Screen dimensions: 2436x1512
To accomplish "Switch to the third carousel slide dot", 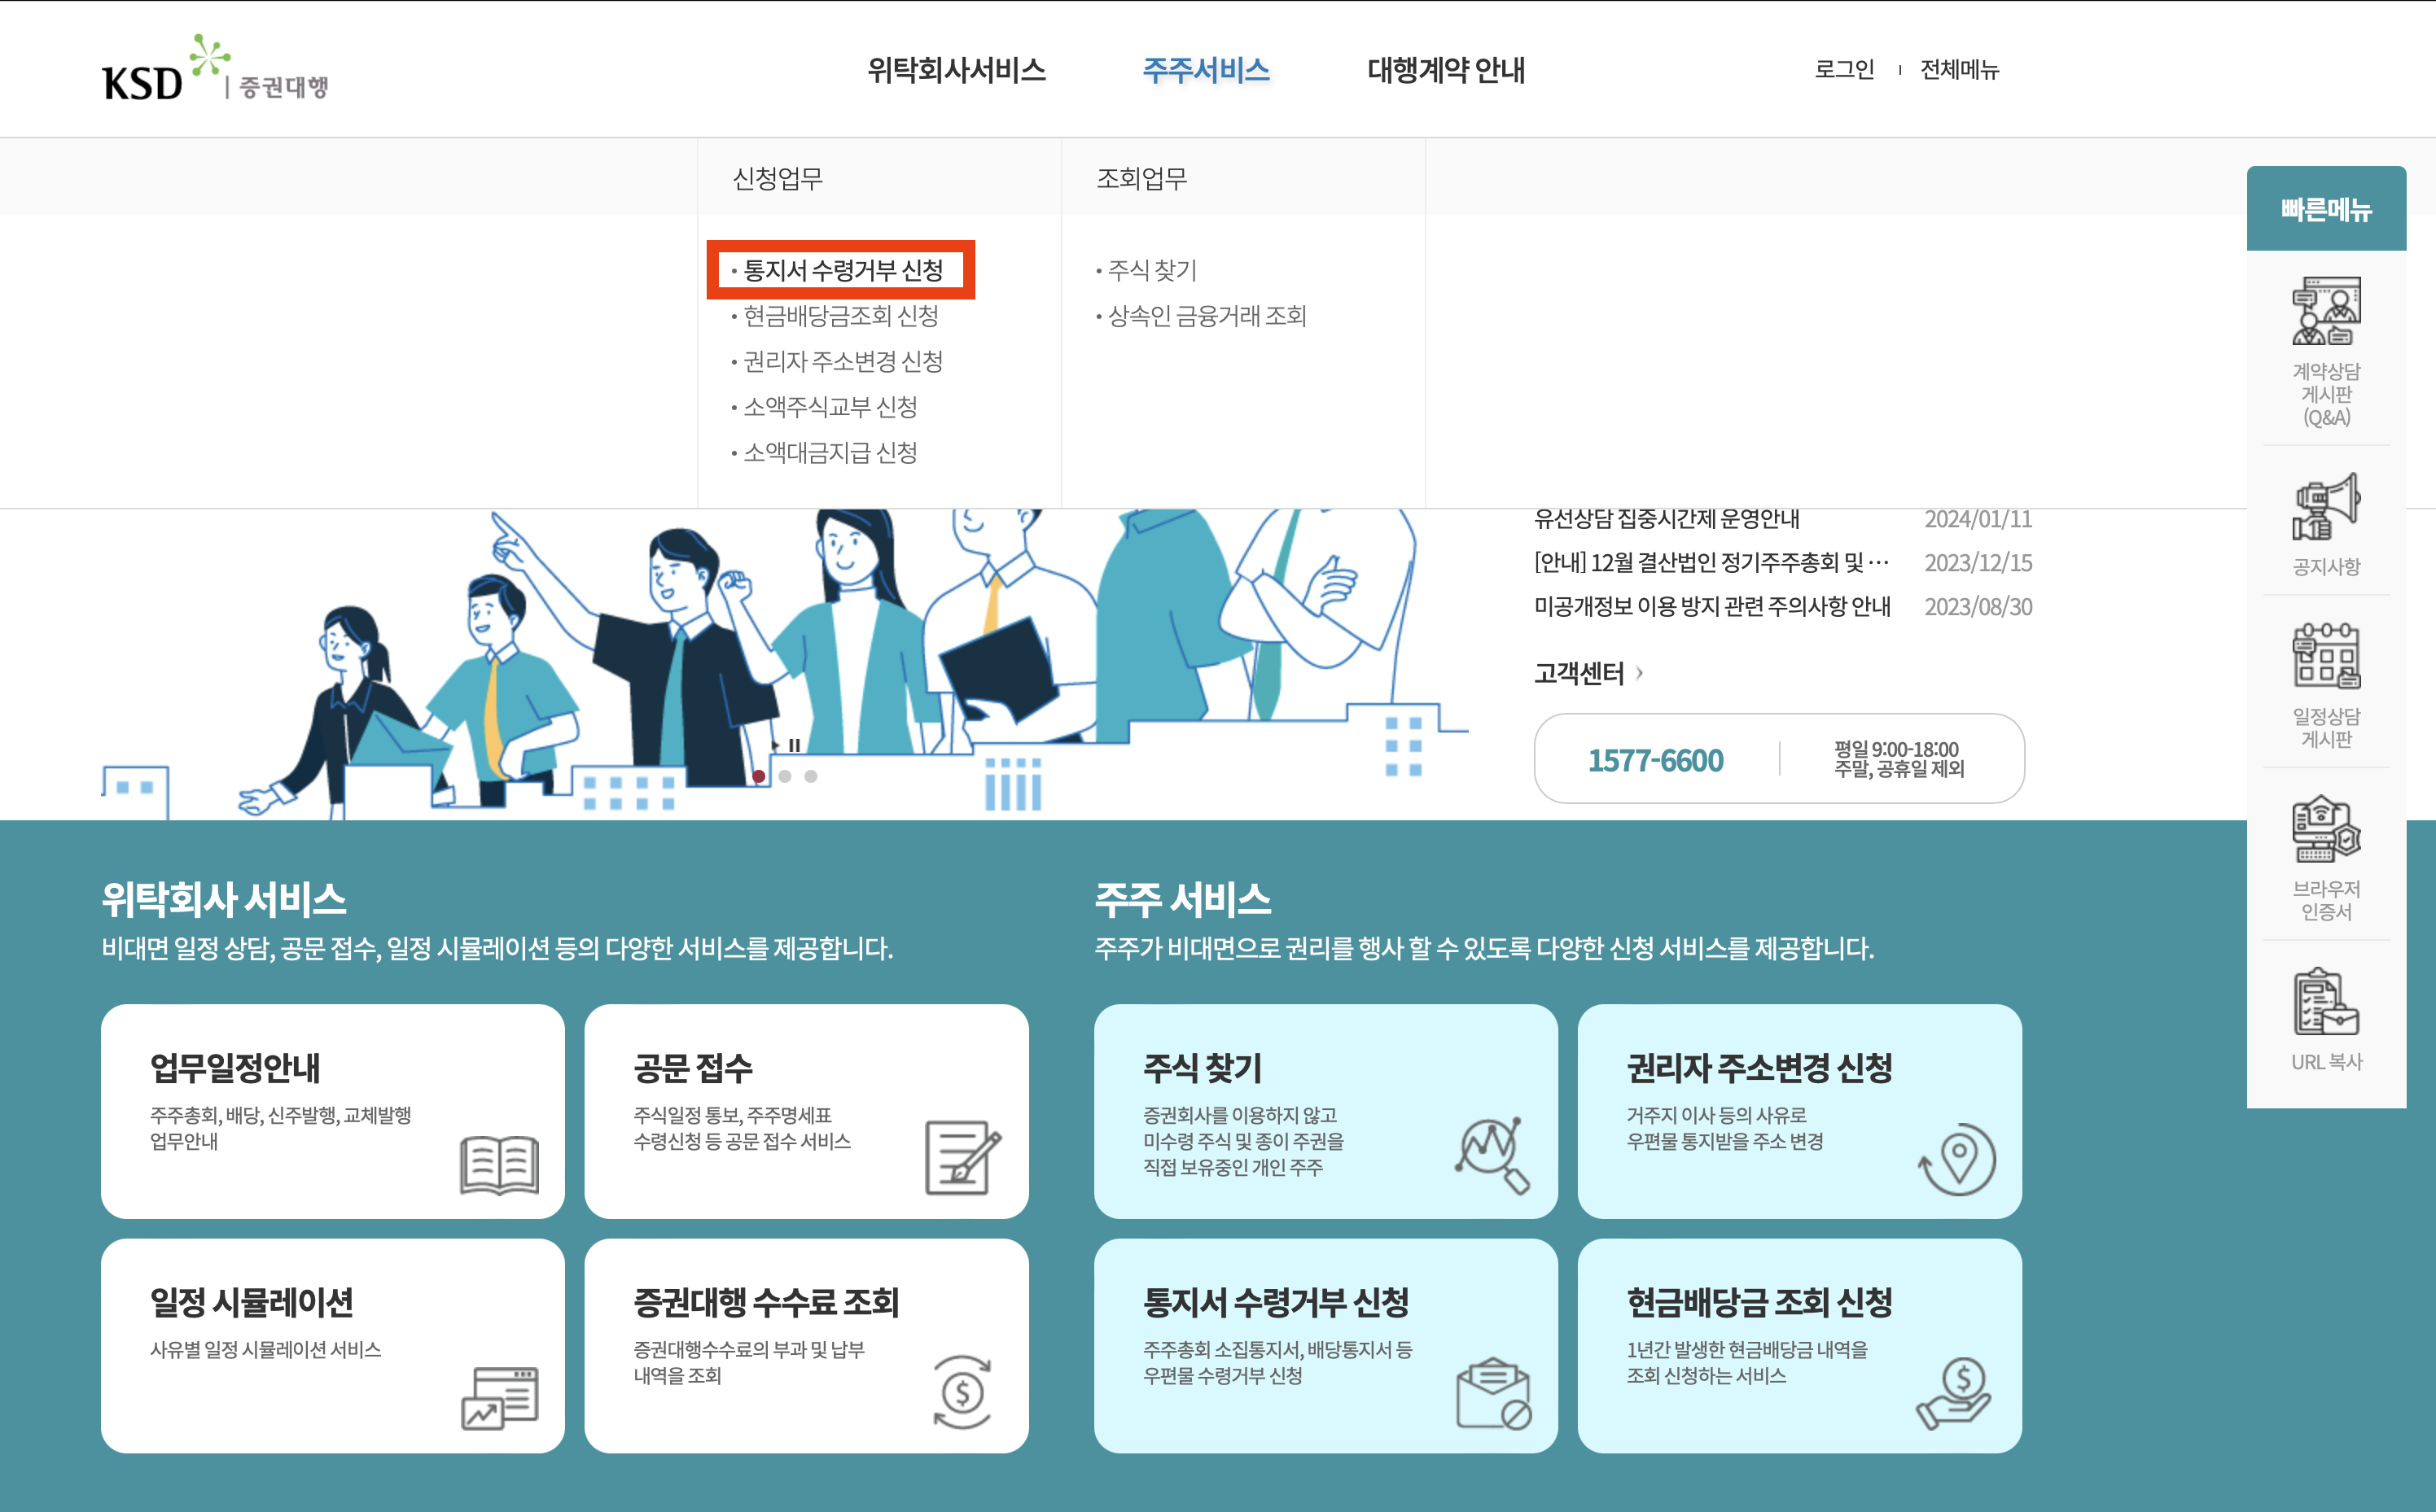I will pos(810,776).
